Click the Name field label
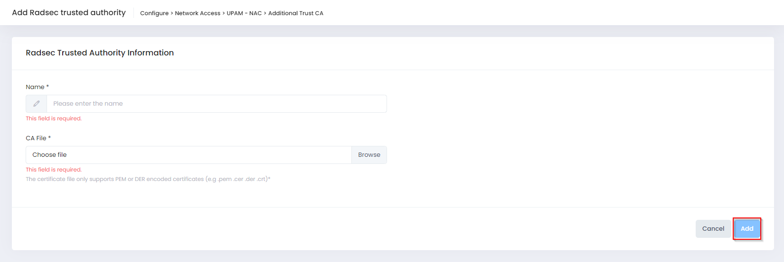 click(35, 87)
